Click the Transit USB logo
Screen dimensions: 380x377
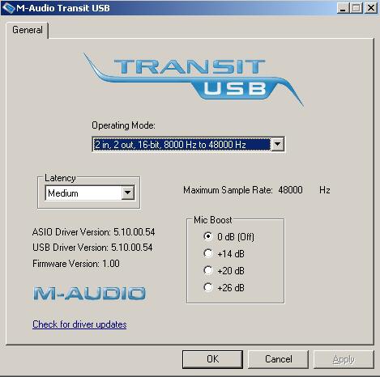(194, 79)
